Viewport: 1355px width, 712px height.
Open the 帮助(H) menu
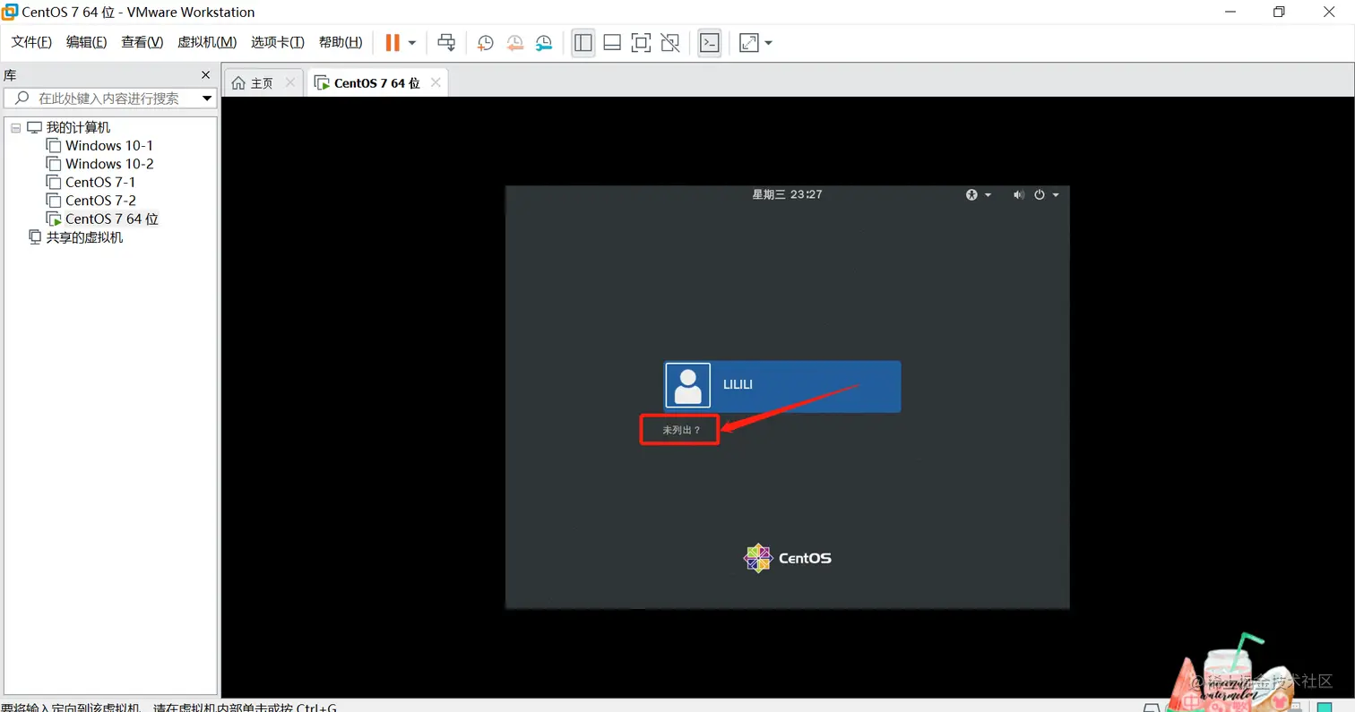(341, 42)
